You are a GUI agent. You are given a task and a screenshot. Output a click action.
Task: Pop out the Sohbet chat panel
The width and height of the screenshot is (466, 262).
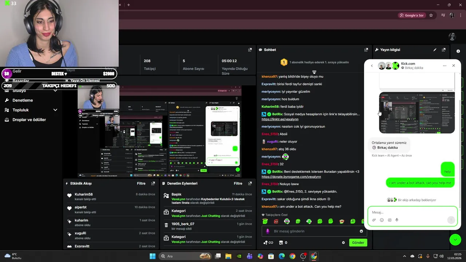(x=366, y=50)
